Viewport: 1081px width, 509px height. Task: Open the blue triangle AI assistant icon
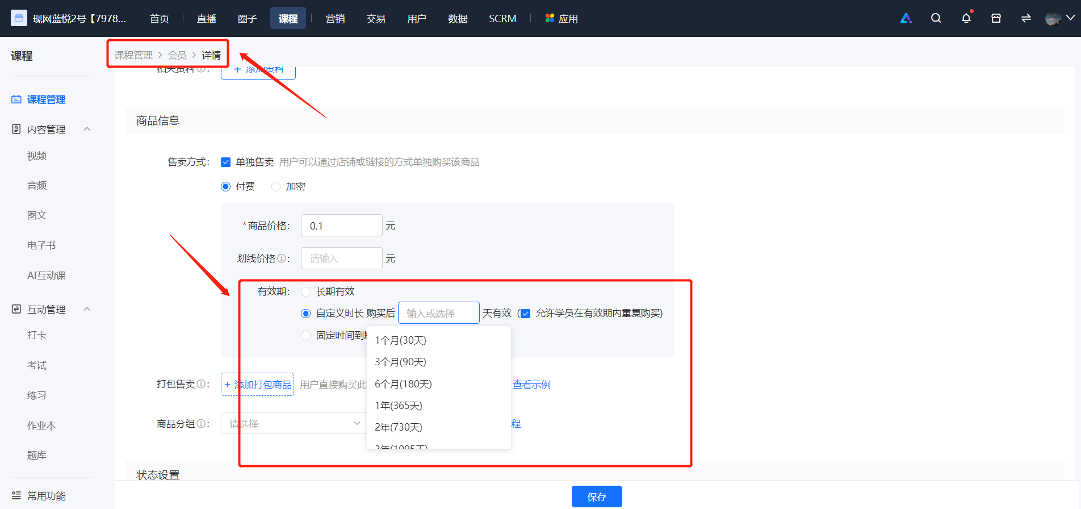(906, 18)
